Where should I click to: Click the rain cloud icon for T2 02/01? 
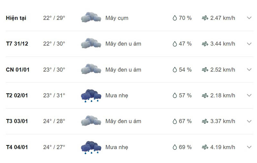[x=91, y=96]
